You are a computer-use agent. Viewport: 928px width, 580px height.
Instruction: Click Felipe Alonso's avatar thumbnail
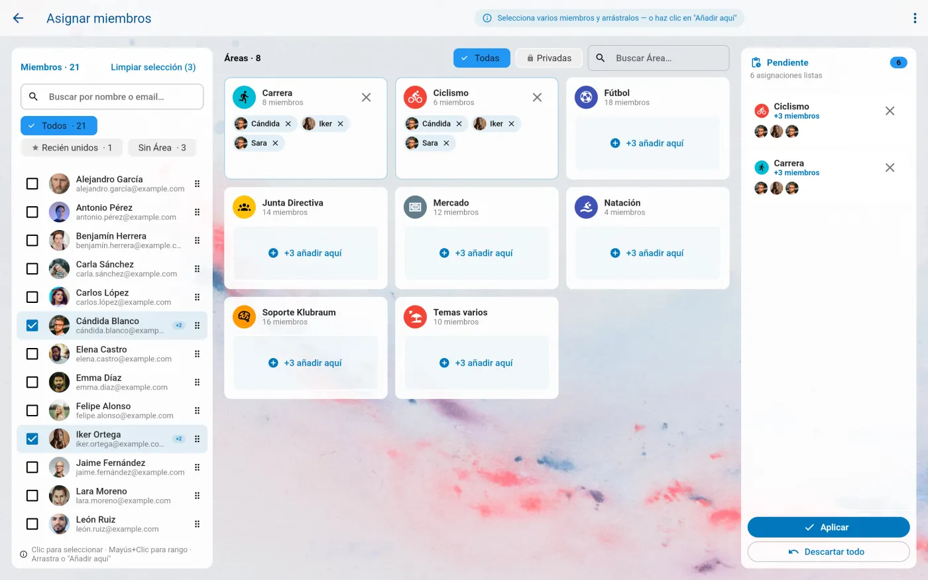click(x=59, y=411)
